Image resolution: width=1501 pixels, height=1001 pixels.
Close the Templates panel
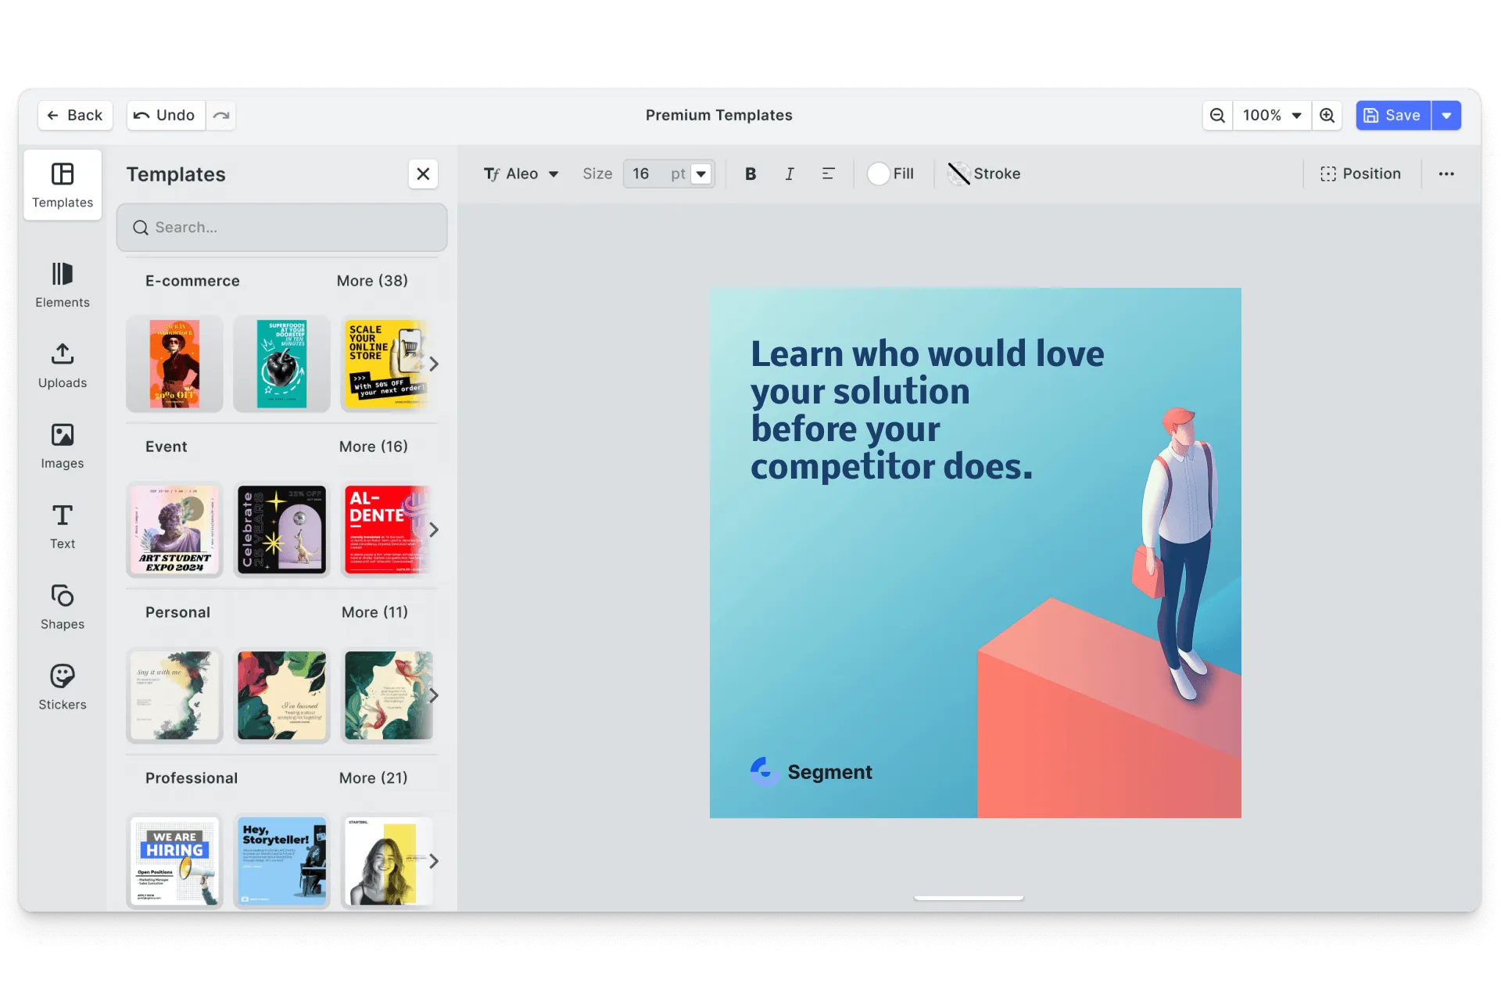coord(423,174)
